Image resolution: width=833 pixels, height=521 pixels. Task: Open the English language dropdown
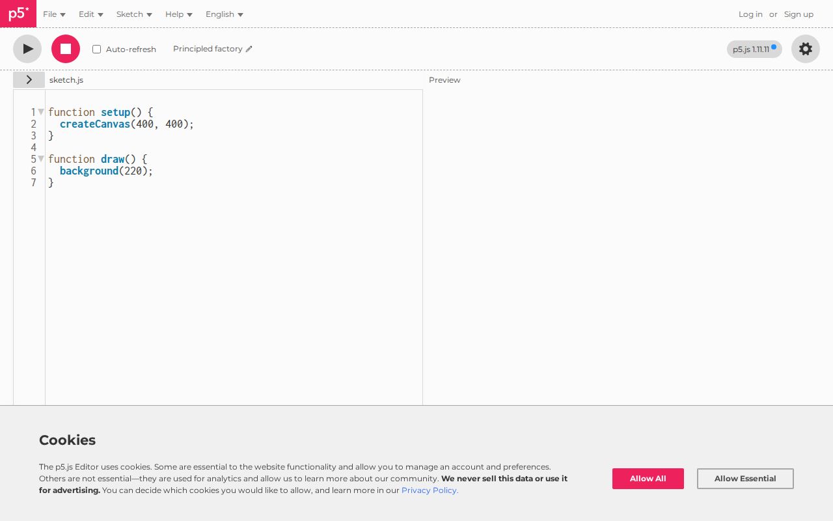(x=224, y=14)
